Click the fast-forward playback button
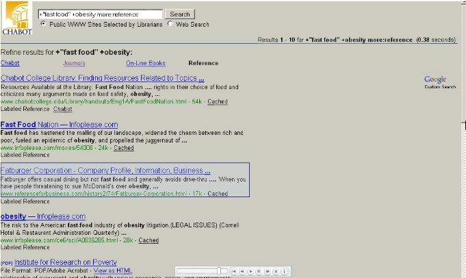 (x=268, y=271)
